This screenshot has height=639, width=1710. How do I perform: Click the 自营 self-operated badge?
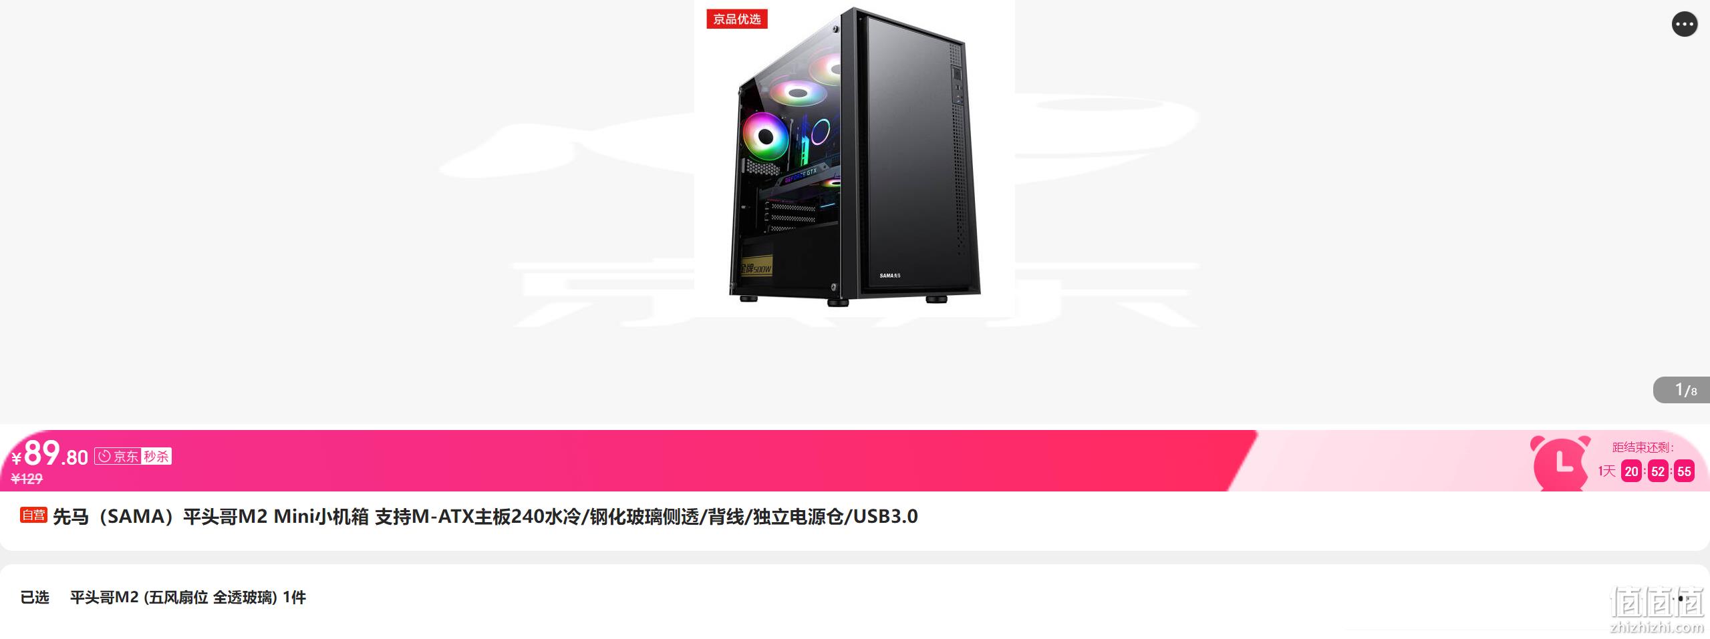[33, 515]
